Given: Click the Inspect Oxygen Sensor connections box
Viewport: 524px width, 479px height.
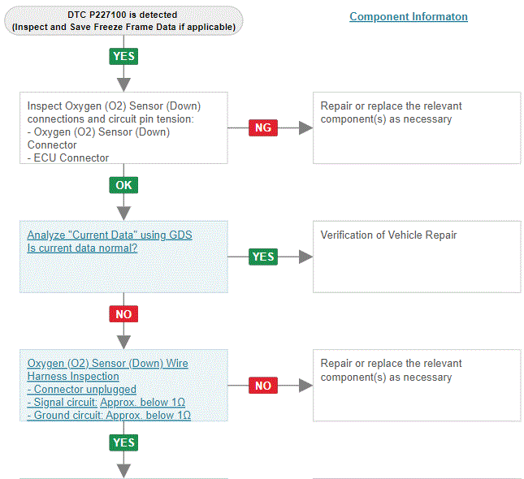Looking at the screenshot, I should tap(123, 127).
